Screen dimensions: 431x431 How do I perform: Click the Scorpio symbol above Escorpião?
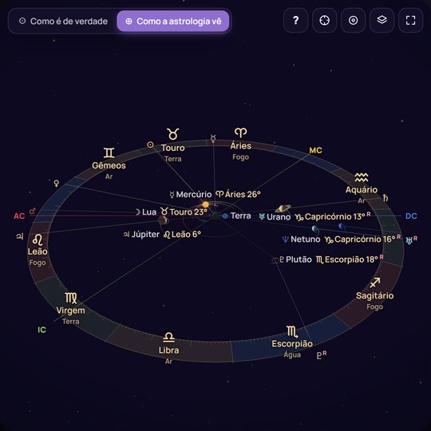(x=292, y=332)
